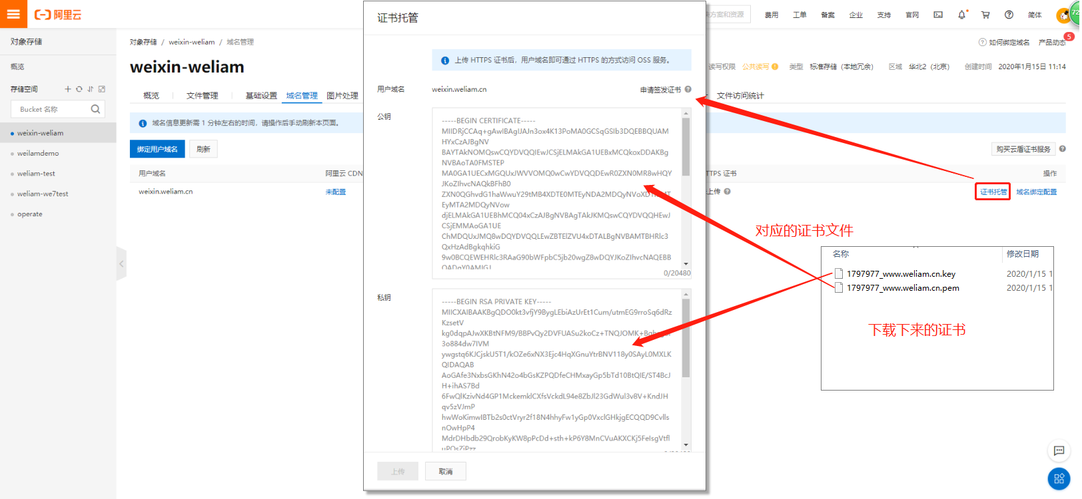Switch to the 概览 bucket tab
Screen dimensions: 1082x499
tap(151, 96)
